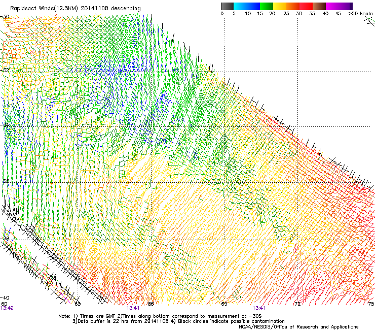The height and width of the screenshot is (330, 375).
Task: Click the "15" label under the color scale
Action: [x=260, y=14]
